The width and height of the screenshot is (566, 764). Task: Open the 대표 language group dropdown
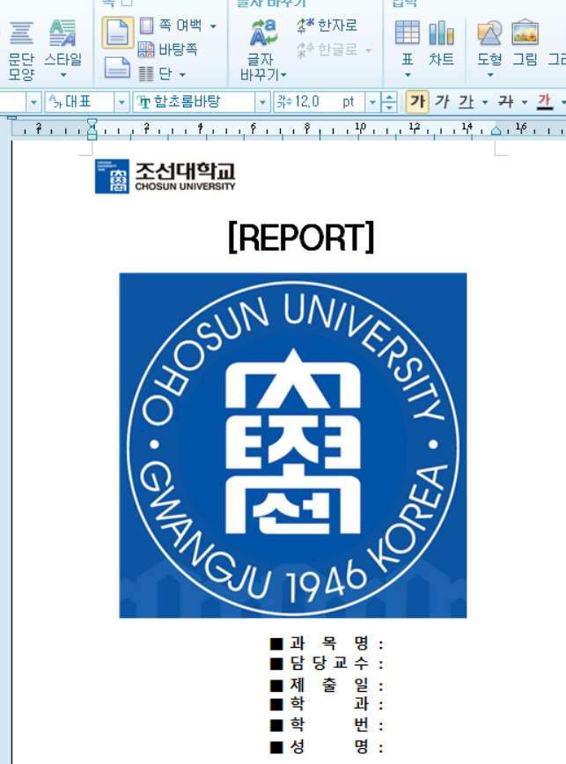coord(121,102)
